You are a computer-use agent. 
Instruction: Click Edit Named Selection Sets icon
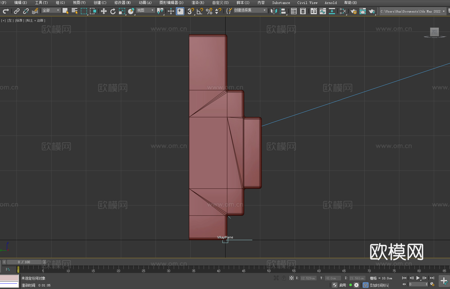click(229, 11)
